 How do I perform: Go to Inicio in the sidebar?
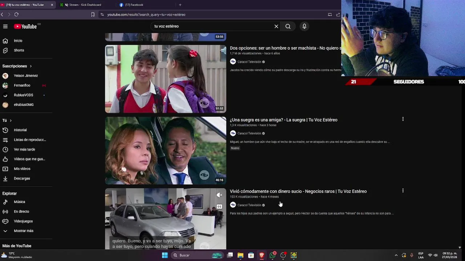[18, 41]
